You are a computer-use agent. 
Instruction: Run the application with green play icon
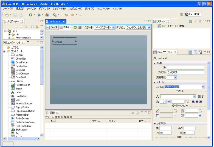click(x=30, y=15)
